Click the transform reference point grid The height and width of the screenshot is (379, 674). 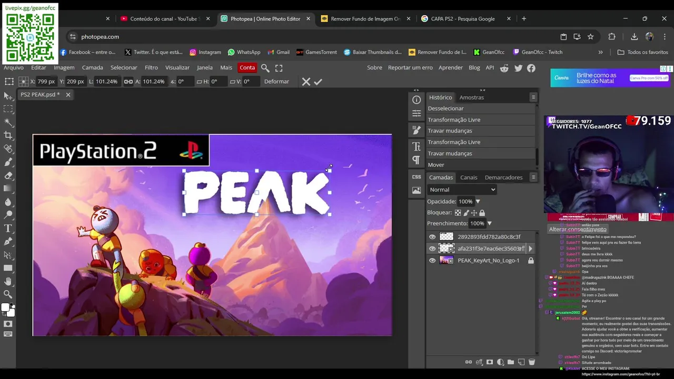tap(23, 82)
